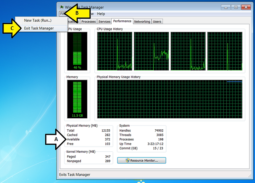Select the Performance tab
The image size is (255, 183).
[x=122, y=21]
